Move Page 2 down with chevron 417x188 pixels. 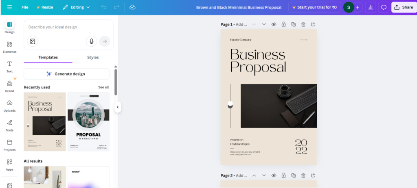click(264, 175)
